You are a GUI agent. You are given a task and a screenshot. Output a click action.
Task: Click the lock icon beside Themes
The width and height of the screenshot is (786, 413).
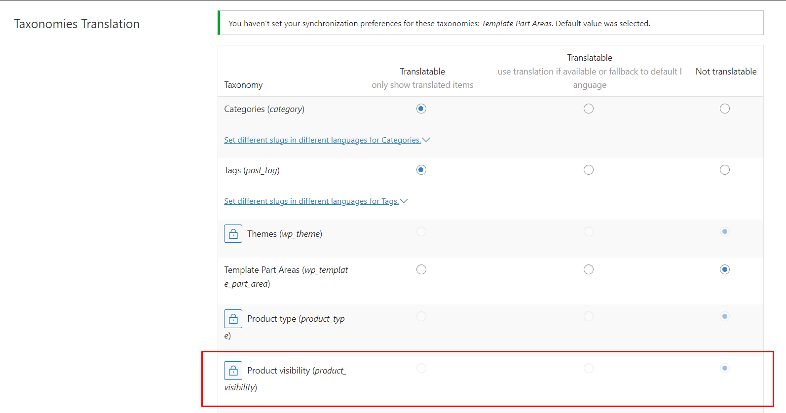pos(233,234)
